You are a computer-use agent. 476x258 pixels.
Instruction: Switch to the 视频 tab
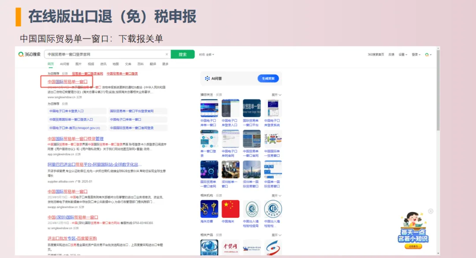coord(91,64)
